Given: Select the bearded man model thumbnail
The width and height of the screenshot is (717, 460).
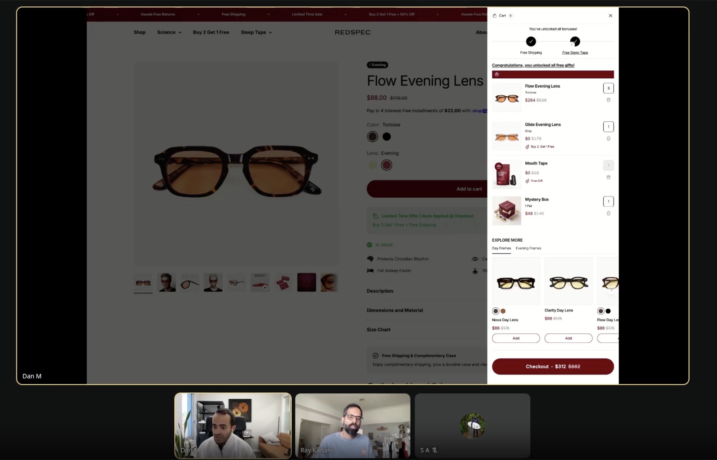Looking at the screenshot, I should pos(166,283).
